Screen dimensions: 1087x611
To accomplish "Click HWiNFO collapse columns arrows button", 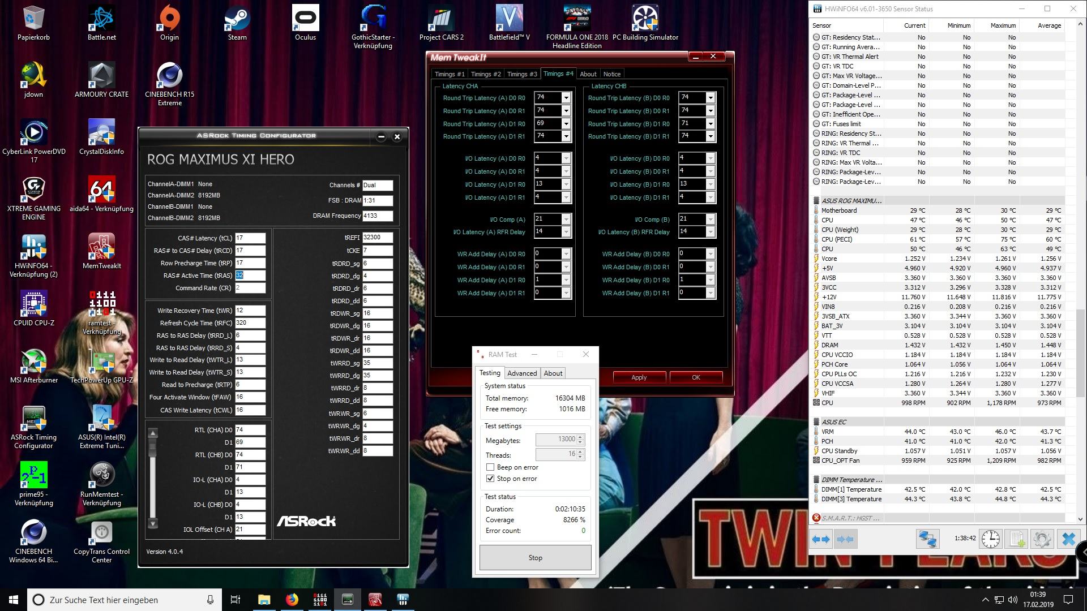I will point(845,539).
